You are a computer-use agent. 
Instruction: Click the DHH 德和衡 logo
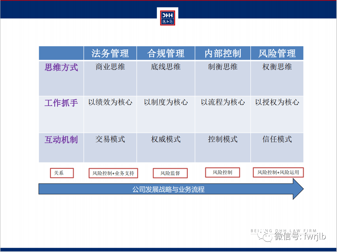point(167,18)
